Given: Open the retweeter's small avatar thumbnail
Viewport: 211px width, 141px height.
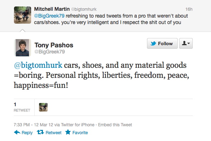Looking at the screenshot, I should tap(43, 107).
